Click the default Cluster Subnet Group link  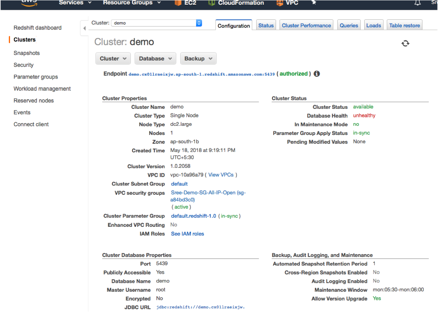click(x=179, y=184)
